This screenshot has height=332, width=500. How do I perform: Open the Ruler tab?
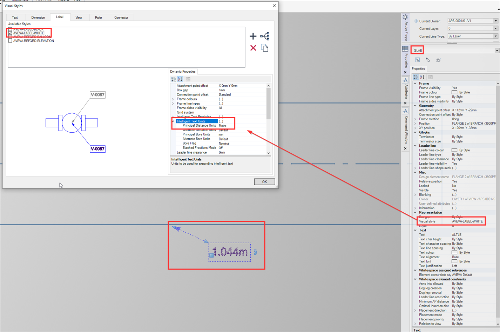tap(99, 18)
